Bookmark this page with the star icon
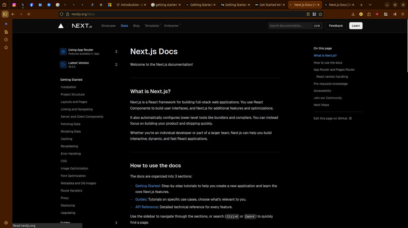The height and width of the screenshot is (228, 408). point(320,14)
